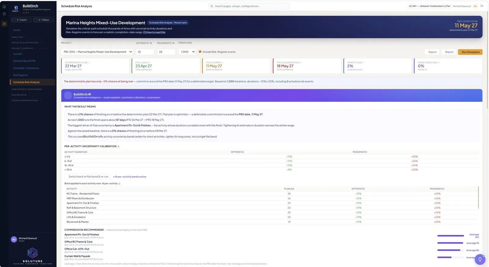
Task: Click the home icon in the left rail
Action: [x=4, y=6]
